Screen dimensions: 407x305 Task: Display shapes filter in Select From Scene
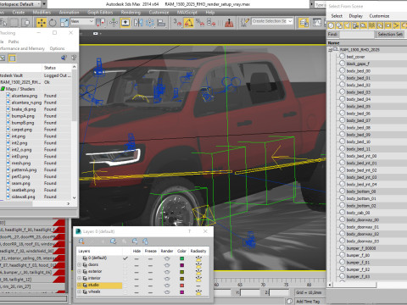point(339,25)
